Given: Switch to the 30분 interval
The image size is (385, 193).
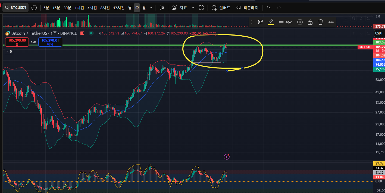Looking at the screenshot, I should click(67, 8).
